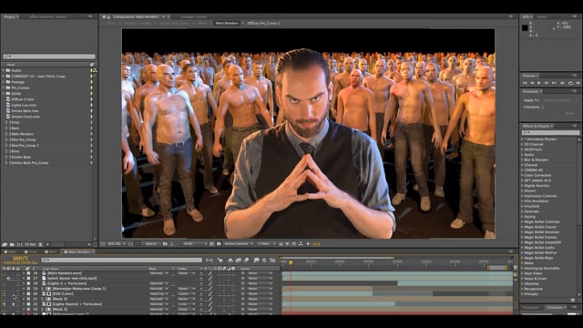This screenshot has height=328, width=583.
Task: Toggle visibility eye of Lights Neutral + Torre layer
Action: 5,304
